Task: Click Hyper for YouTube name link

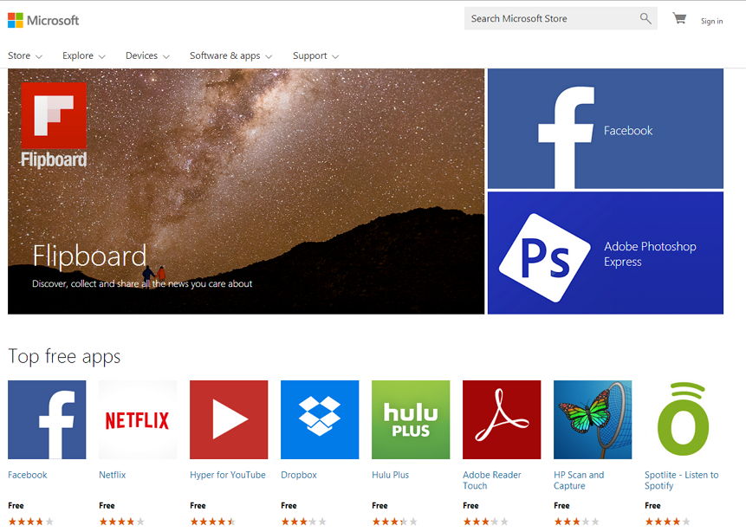Action: click(x=227, y=475)
